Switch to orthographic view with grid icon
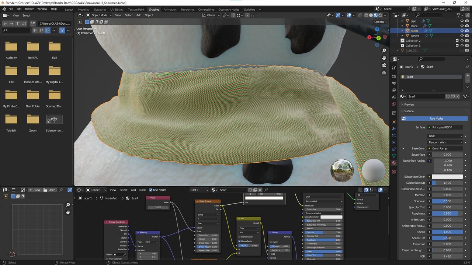 [384, 73]
